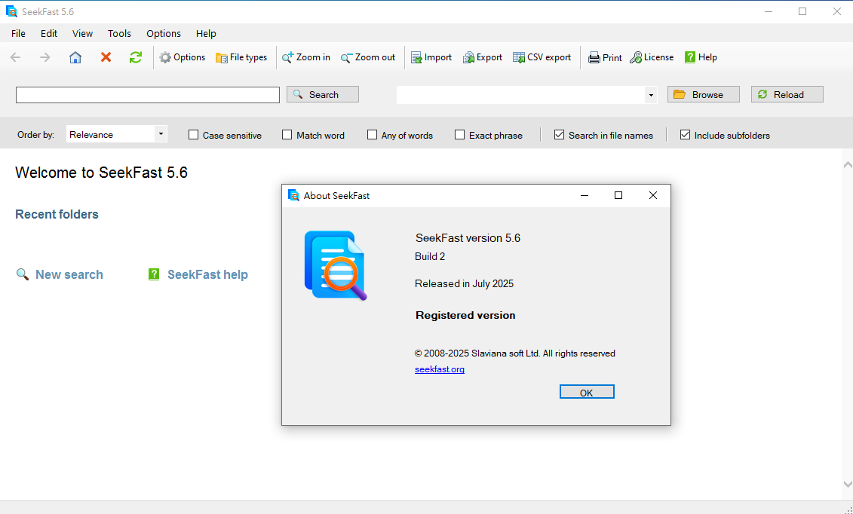This screenshot has width=853, height=514.
Task: Open the View menu
Action: (x=82, y=33)
